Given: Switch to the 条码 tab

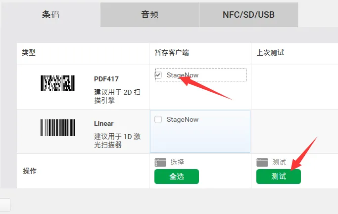Looking at the screenshot, I should click(50, 14).
